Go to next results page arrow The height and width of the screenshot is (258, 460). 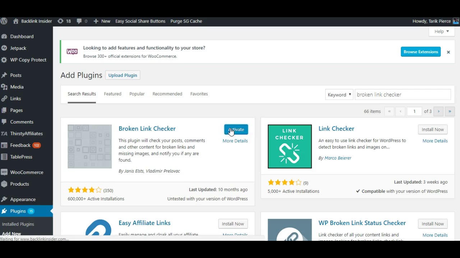[x=438, y=111]
